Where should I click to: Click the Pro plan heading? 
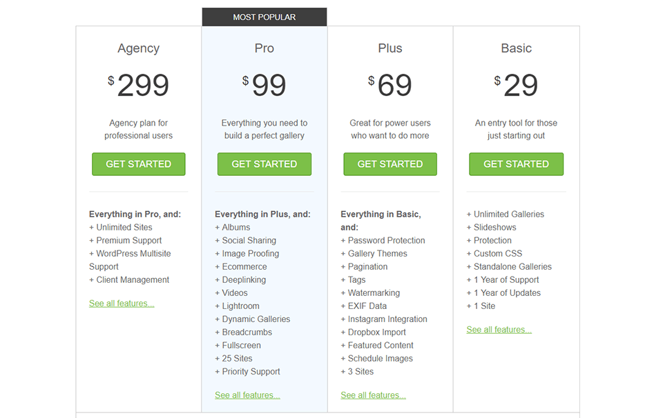(x=265, y=48)
